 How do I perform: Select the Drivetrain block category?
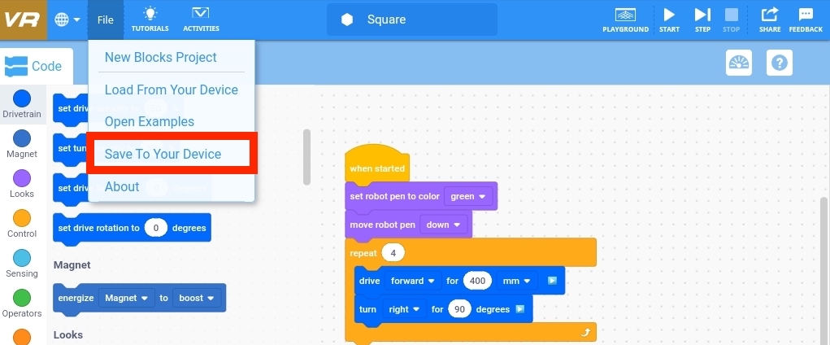(x=22, y=104)
